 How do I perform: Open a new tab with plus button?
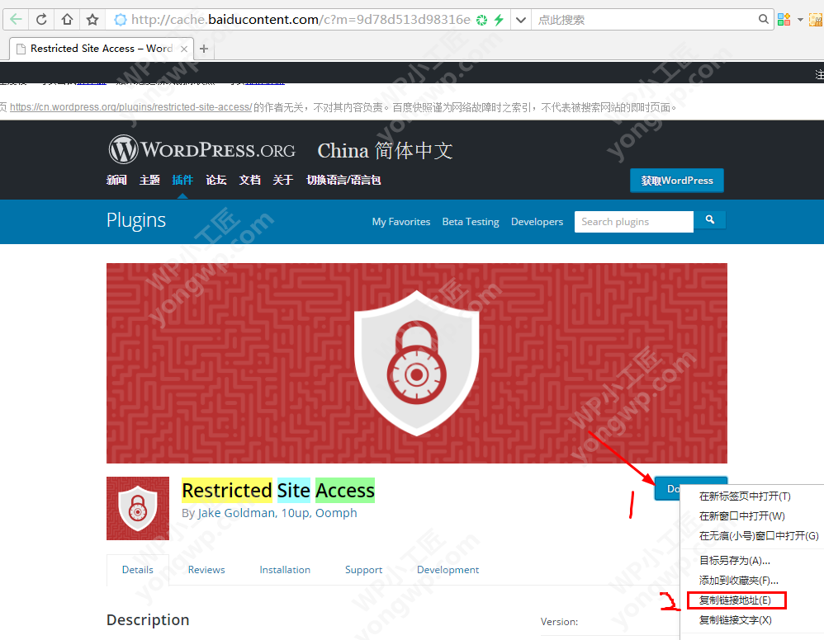click(204, 49)
